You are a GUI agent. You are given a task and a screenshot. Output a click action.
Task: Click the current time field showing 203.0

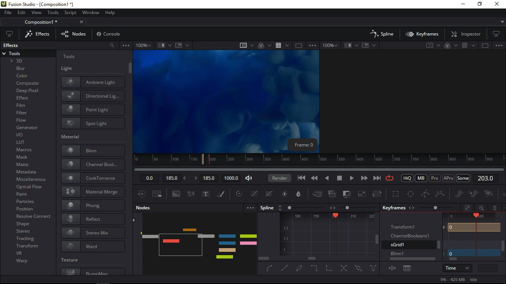(x=485, y=178)
